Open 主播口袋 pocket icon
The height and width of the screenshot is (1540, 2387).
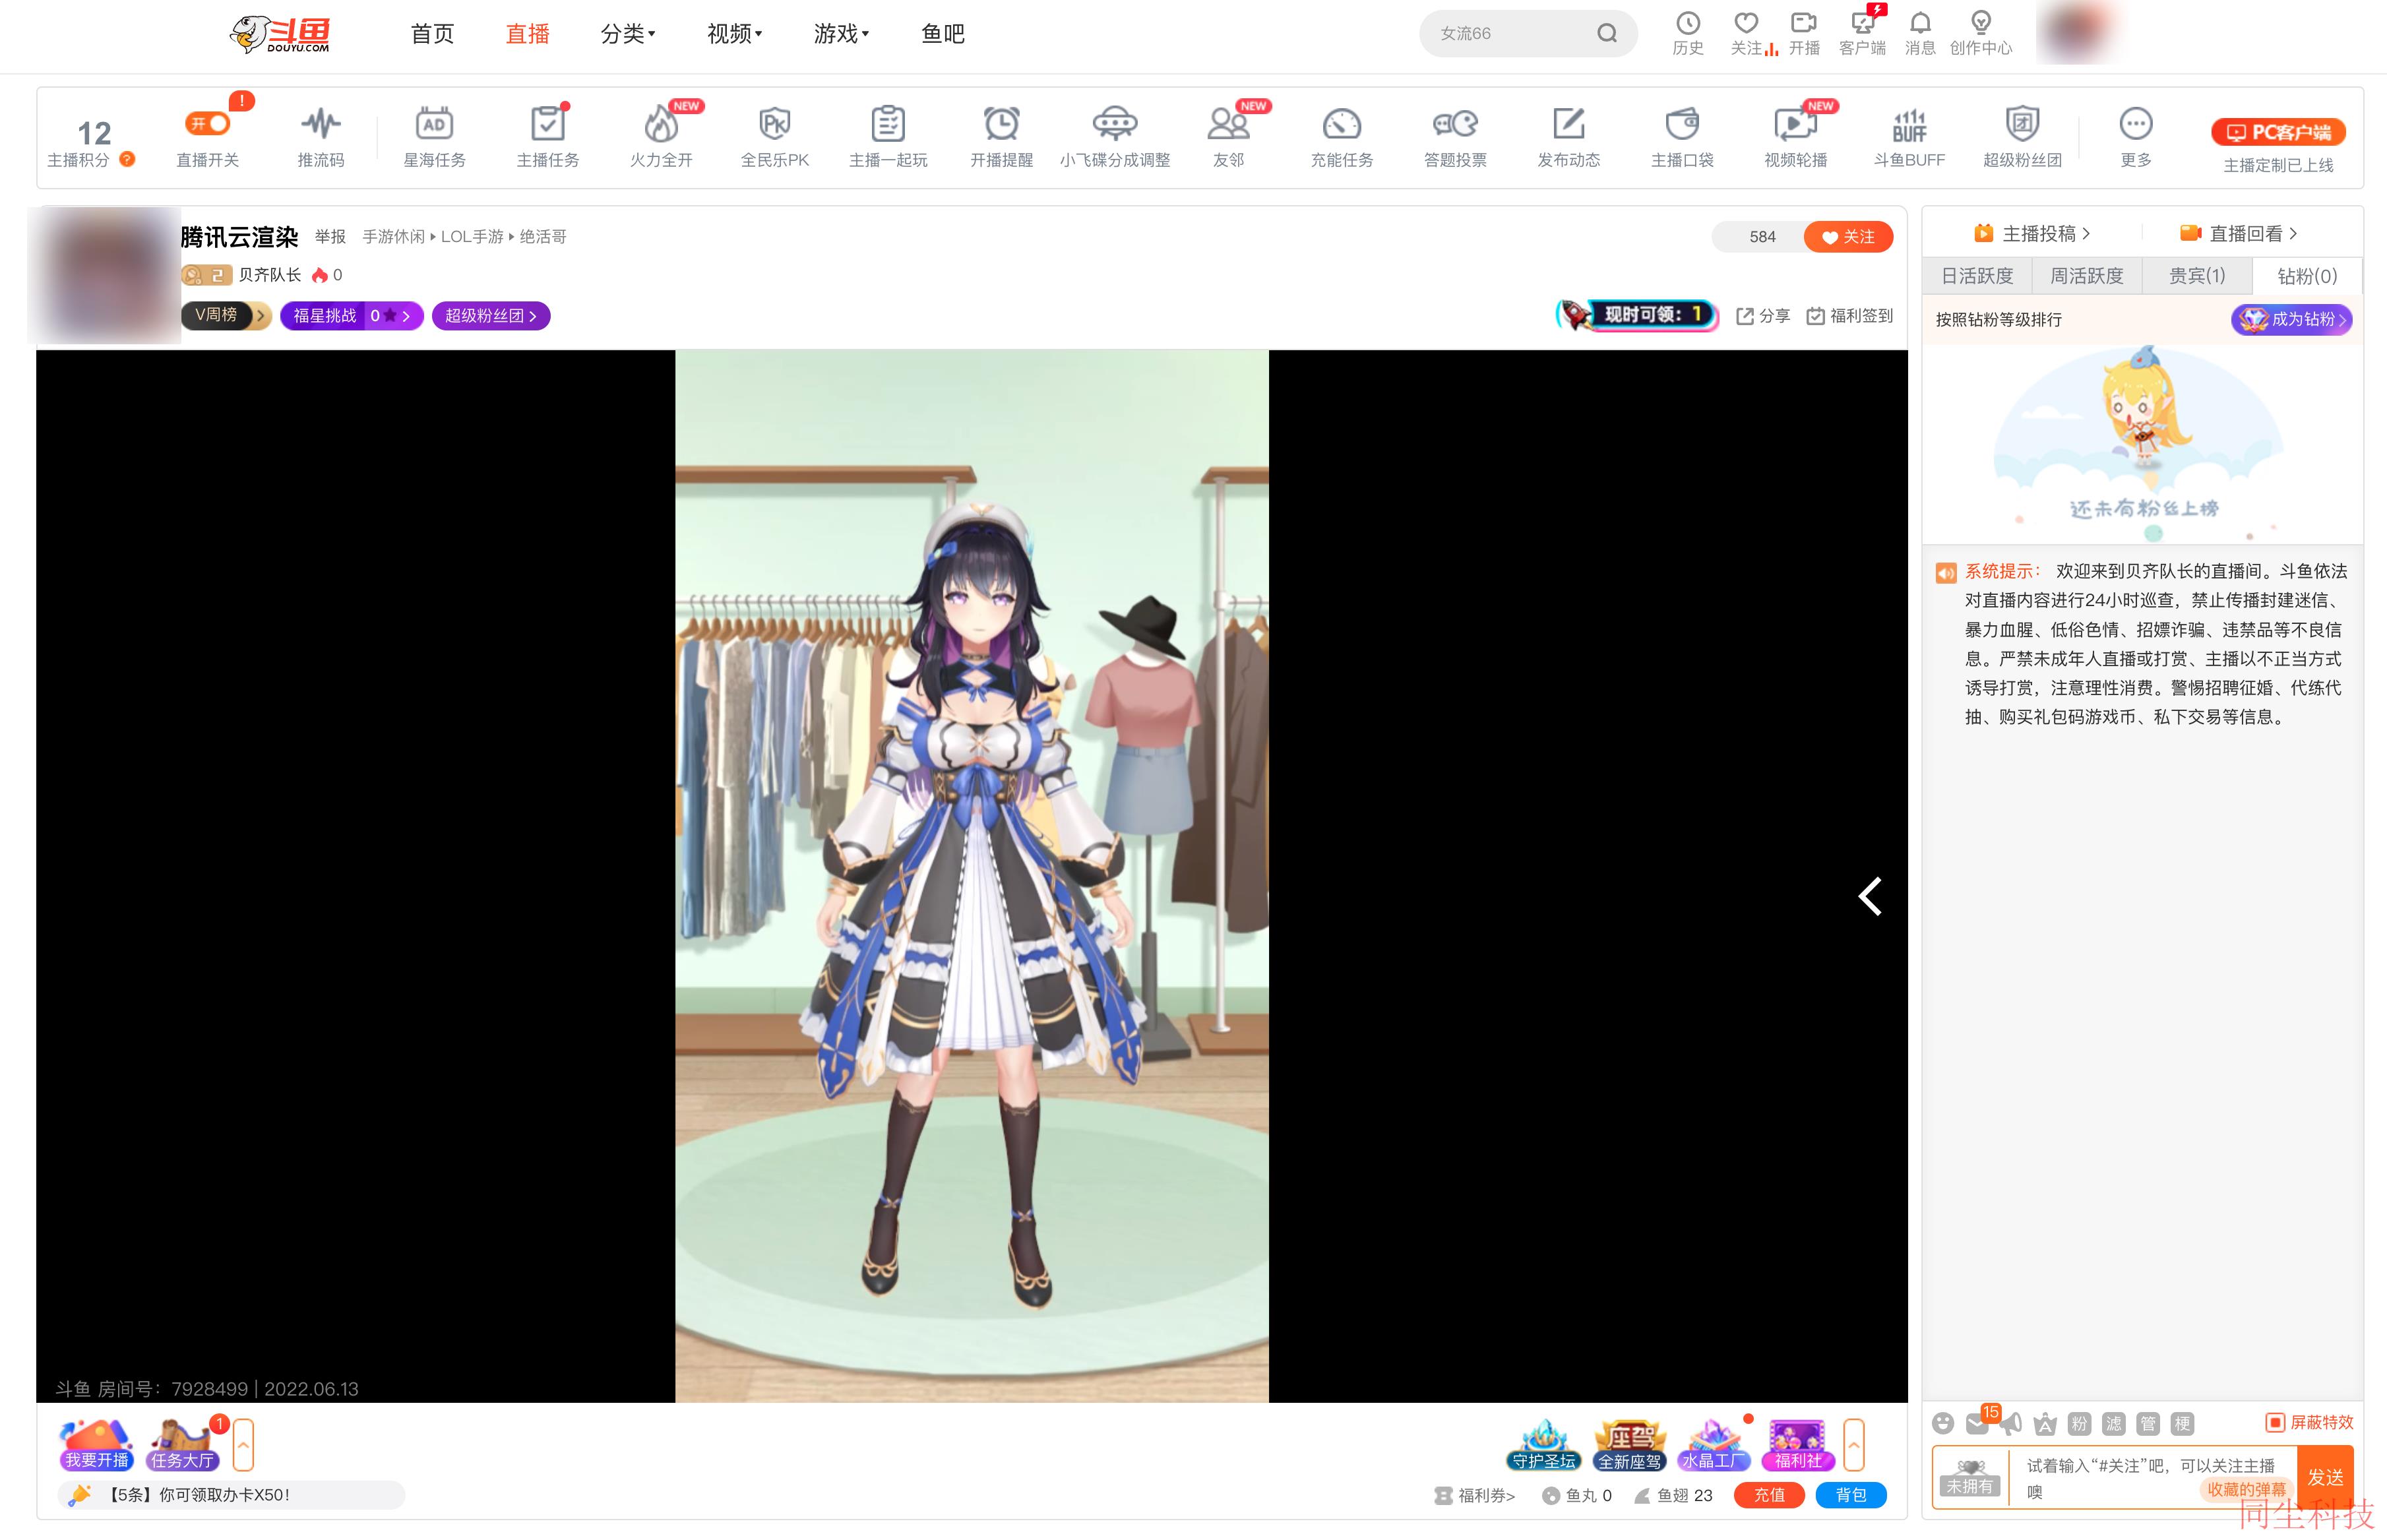[1682, 124]
